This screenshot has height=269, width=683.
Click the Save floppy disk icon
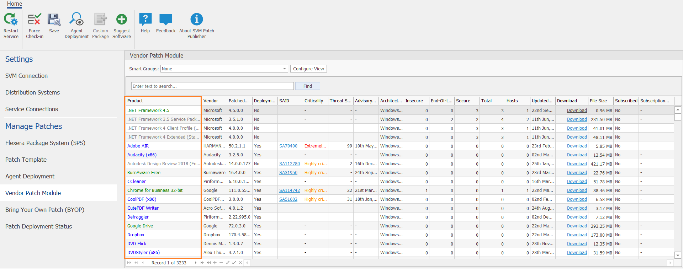pos(54,19)
